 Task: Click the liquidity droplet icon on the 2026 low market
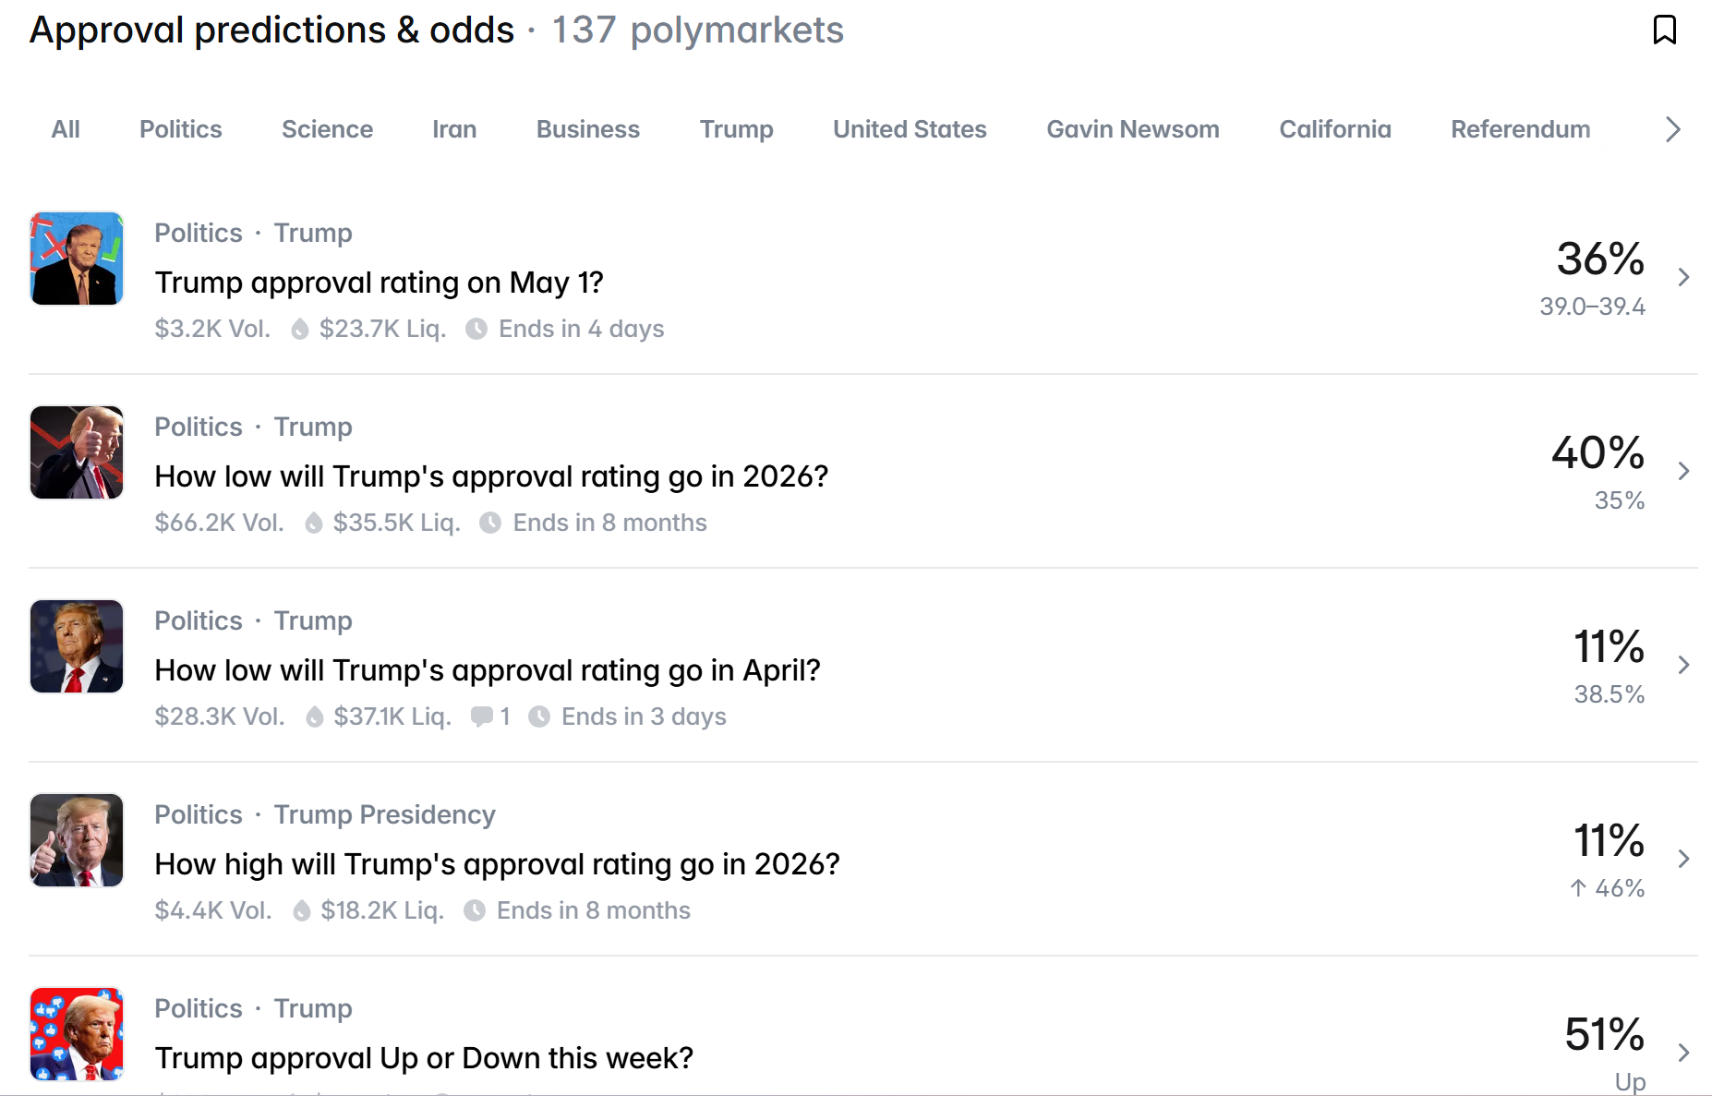[x=313, y=523]
